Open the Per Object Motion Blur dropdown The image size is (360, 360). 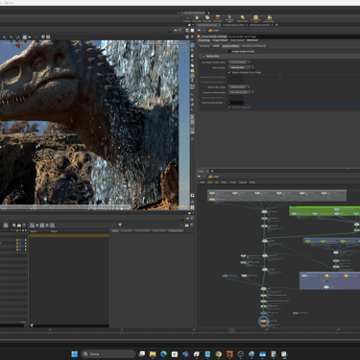click(239, 62)
